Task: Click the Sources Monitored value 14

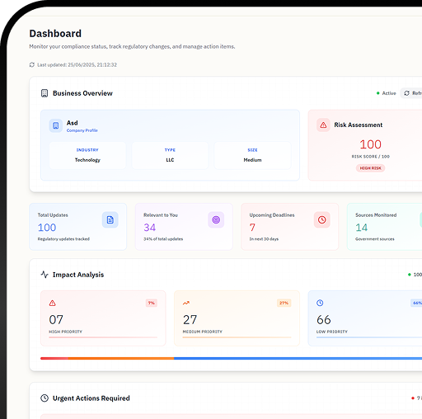Action: (x=361, y=228)
